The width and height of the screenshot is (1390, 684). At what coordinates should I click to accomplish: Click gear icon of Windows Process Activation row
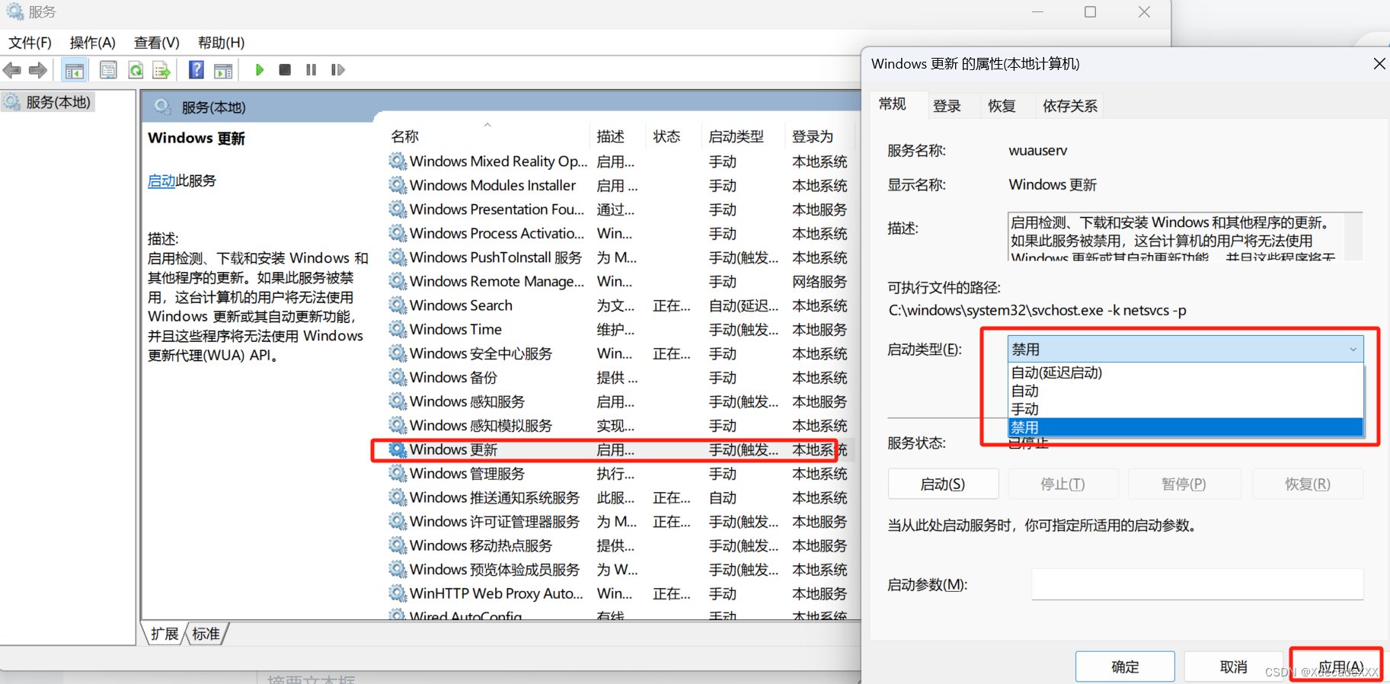tap(398, 233)
